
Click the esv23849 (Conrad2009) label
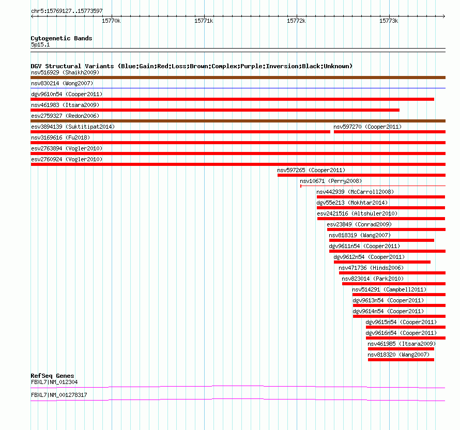[359, 224]
